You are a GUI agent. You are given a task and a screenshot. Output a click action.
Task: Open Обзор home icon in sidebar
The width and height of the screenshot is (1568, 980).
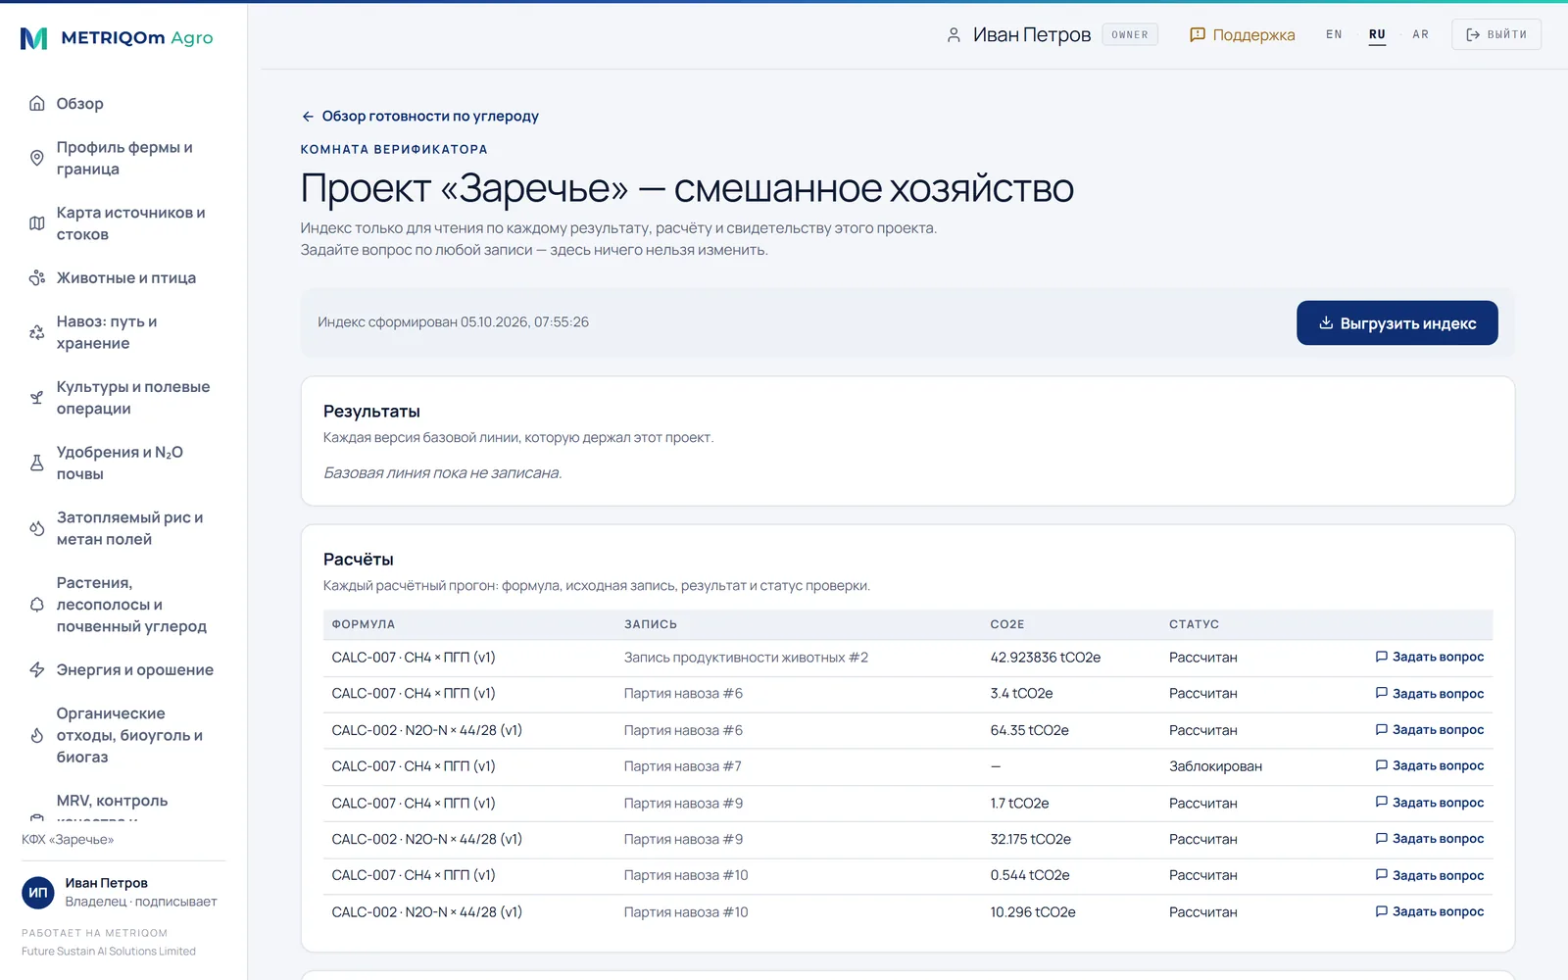pos(37,104)
